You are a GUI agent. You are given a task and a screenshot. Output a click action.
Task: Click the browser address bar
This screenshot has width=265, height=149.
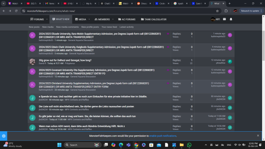coord(118,11)
